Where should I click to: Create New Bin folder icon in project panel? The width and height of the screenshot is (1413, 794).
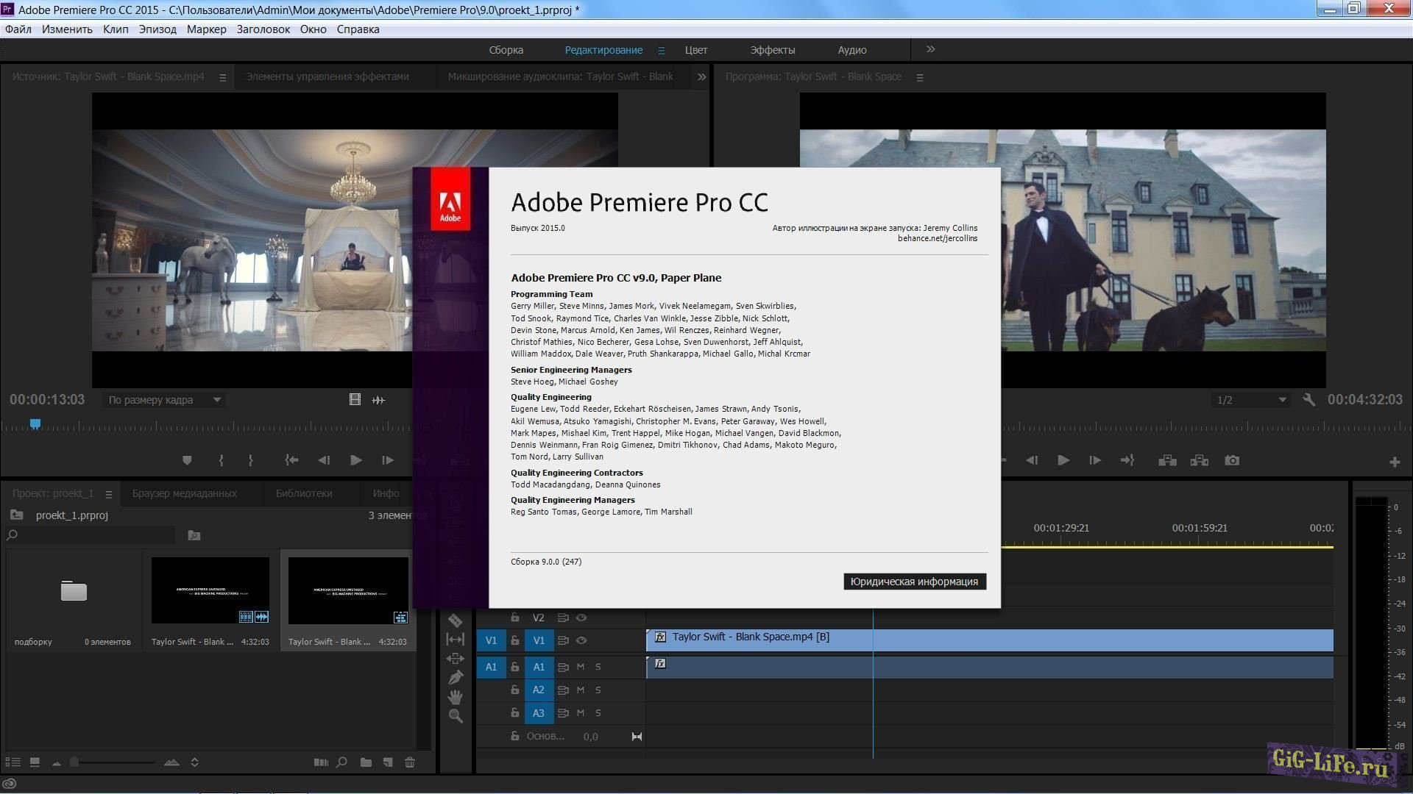[x=366, y=762]
